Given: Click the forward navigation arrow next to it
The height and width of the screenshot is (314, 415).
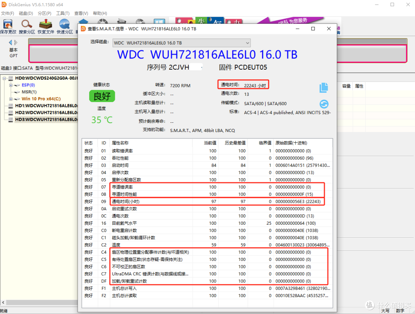Looking at the screenshot, I should click(x=15, y=42).
